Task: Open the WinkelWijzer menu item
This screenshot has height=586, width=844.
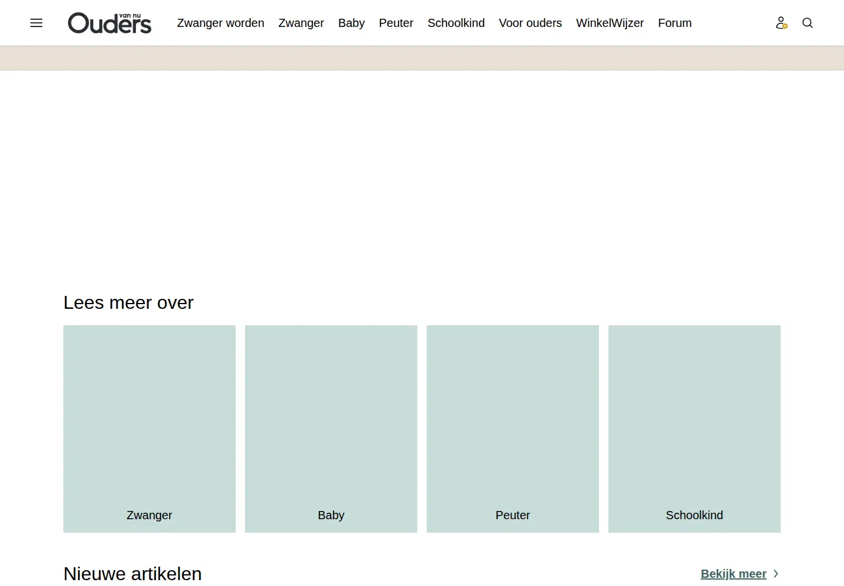Action: click(x=610, y=23)
